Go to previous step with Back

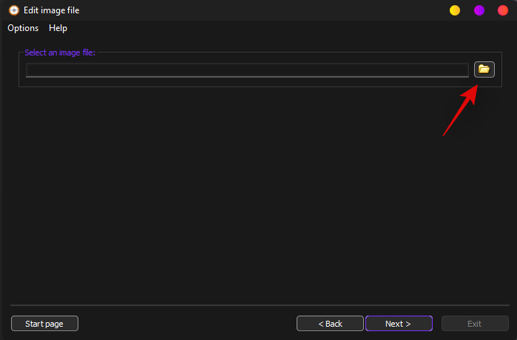pyautogui.click(x=330, y=324)
